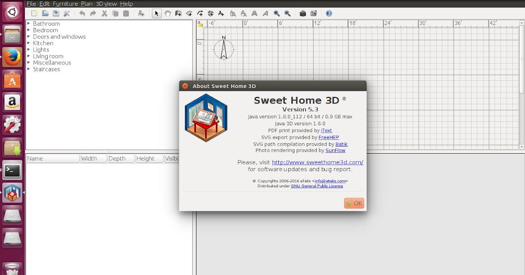Open the 3D view menu
This screenshot has height=275, width=525.
[106, 3]
